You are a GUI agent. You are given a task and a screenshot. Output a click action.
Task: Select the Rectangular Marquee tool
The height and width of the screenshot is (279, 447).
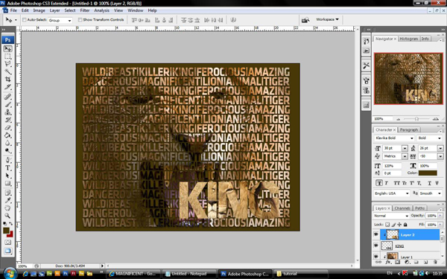[7, 57]
